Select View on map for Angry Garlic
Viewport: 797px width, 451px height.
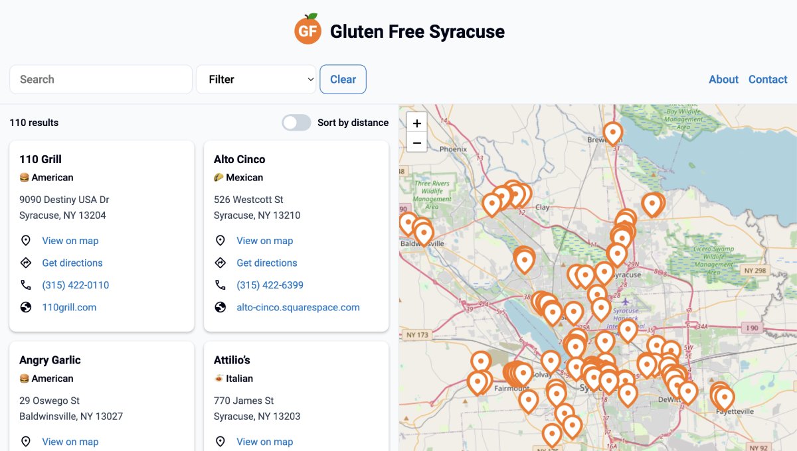(x=70, y=442)
